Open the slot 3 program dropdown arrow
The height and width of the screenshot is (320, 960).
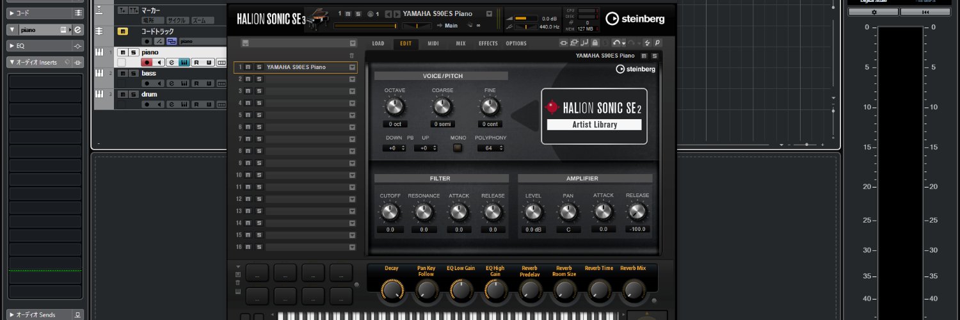coord(352,91)
